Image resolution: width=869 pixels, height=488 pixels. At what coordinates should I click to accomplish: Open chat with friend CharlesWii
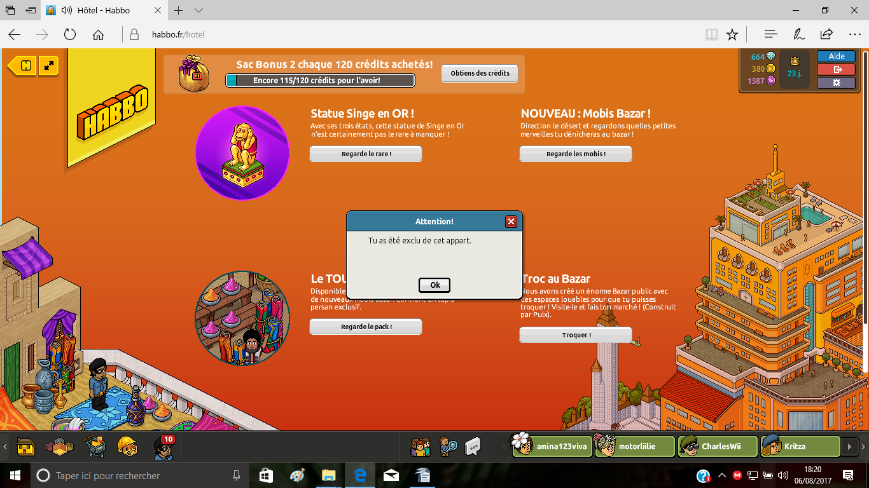[718, 446]
